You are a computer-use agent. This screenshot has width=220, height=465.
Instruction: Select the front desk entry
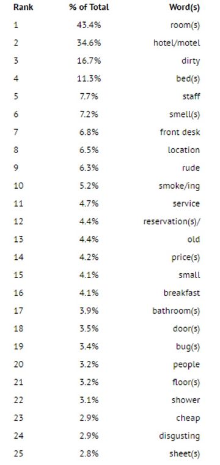[x=180, y=132]
